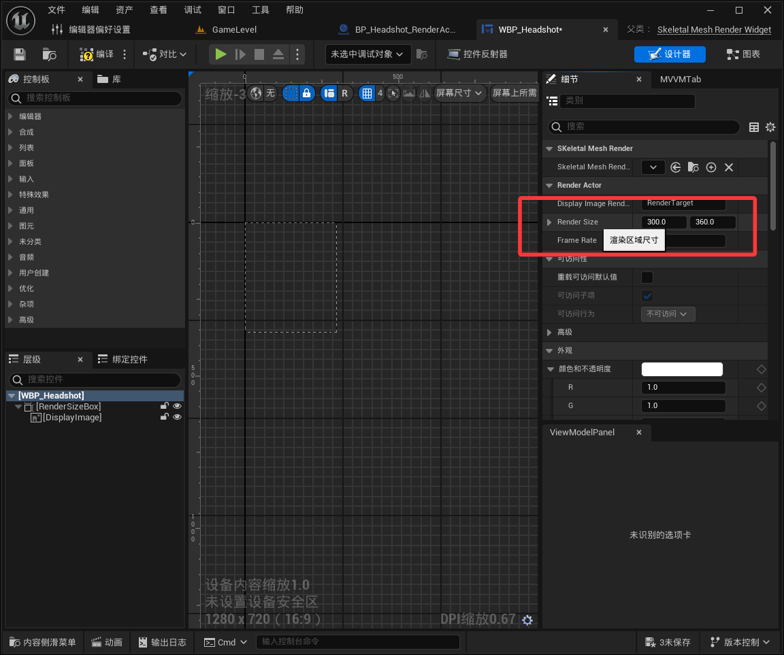Viewport: 784px width, 655px height.
Task: Switch to the GameLevel tab
Action: tap(227, 29)
